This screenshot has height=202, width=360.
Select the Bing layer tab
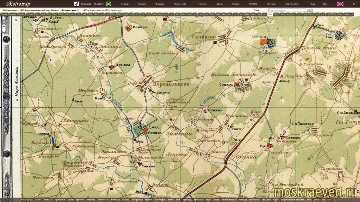[49, 14]
